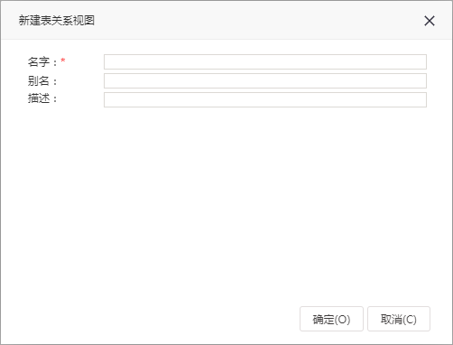The width and height of the screenshot is (453, 345).
Task: Activate the alias field beside 别名
Action: pyautogui.click(x=265, y=80)
